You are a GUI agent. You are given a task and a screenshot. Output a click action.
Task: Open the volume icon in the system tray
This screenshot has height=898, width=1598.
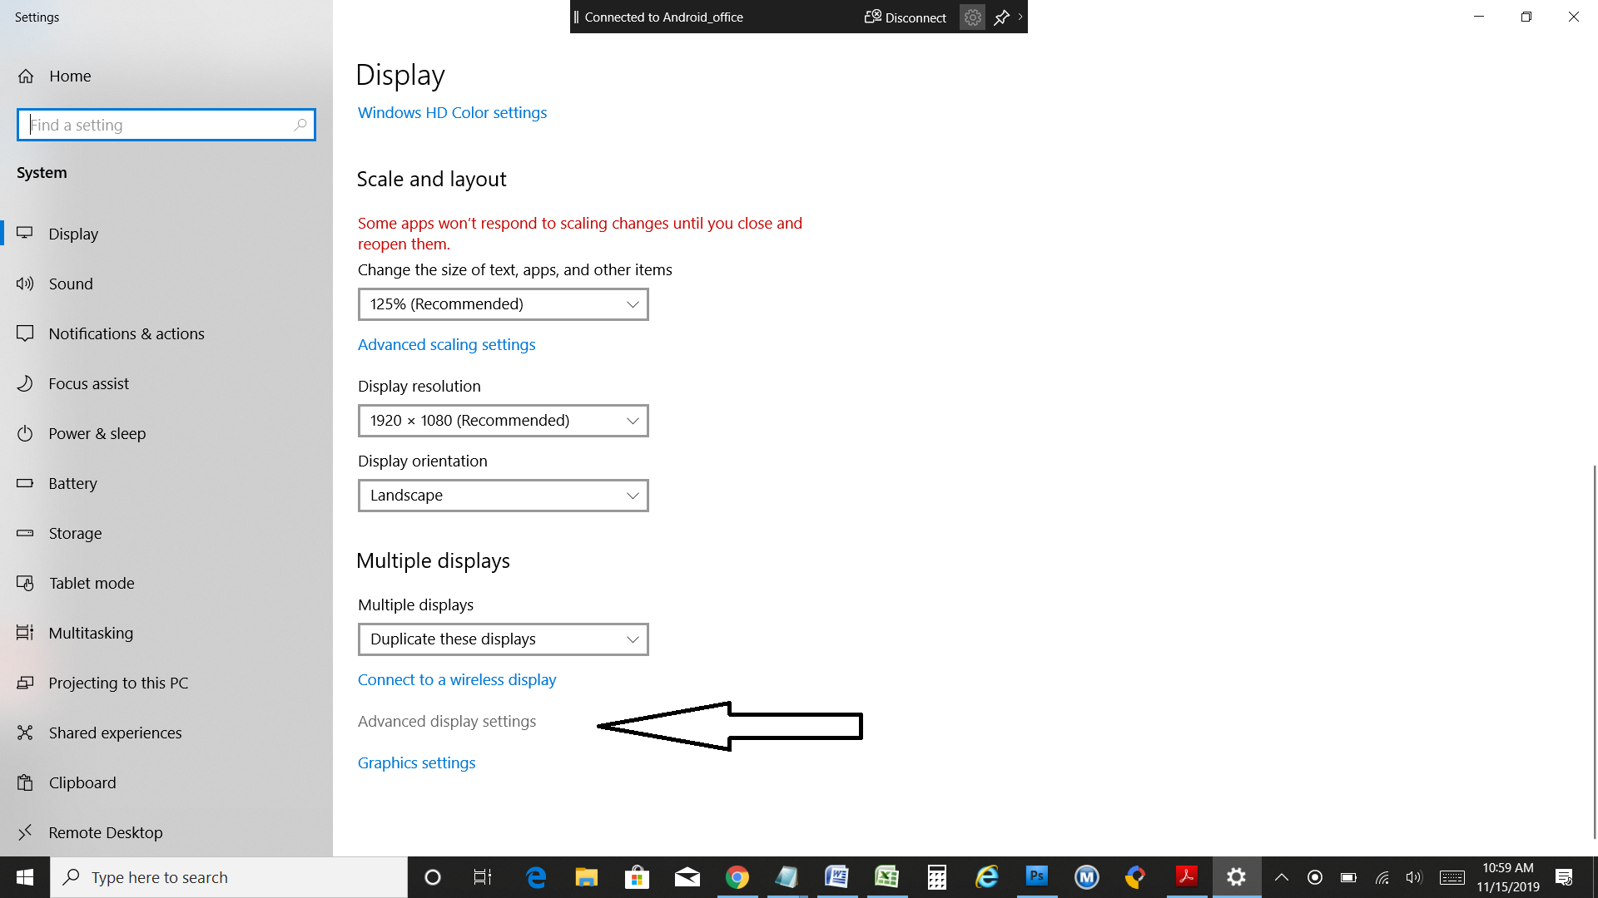1413,877
